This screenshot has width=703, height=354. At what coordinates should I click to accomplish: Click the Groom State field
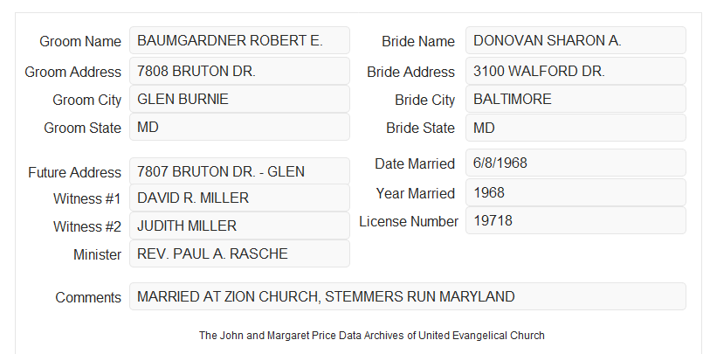point(239,127)
